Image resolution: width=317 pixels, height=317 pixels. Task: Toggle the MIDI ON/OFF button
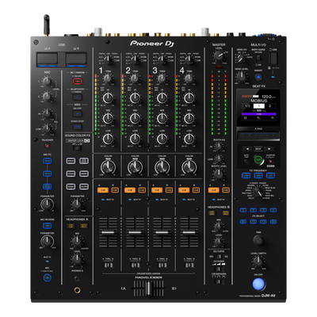point(77,113)
